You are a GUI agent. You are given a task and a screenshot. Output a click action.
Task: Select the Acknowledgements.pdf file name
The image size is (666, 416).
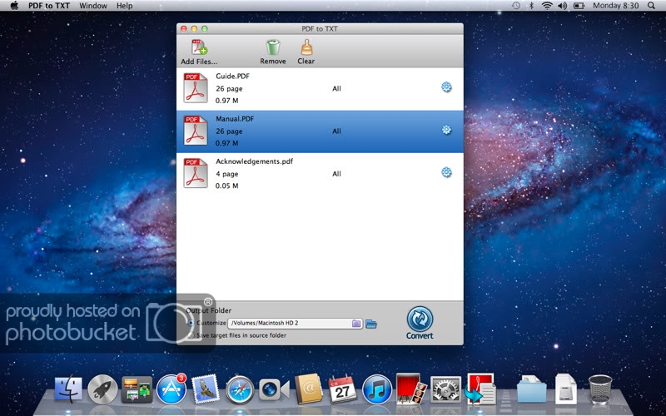[x=254, y=161]
